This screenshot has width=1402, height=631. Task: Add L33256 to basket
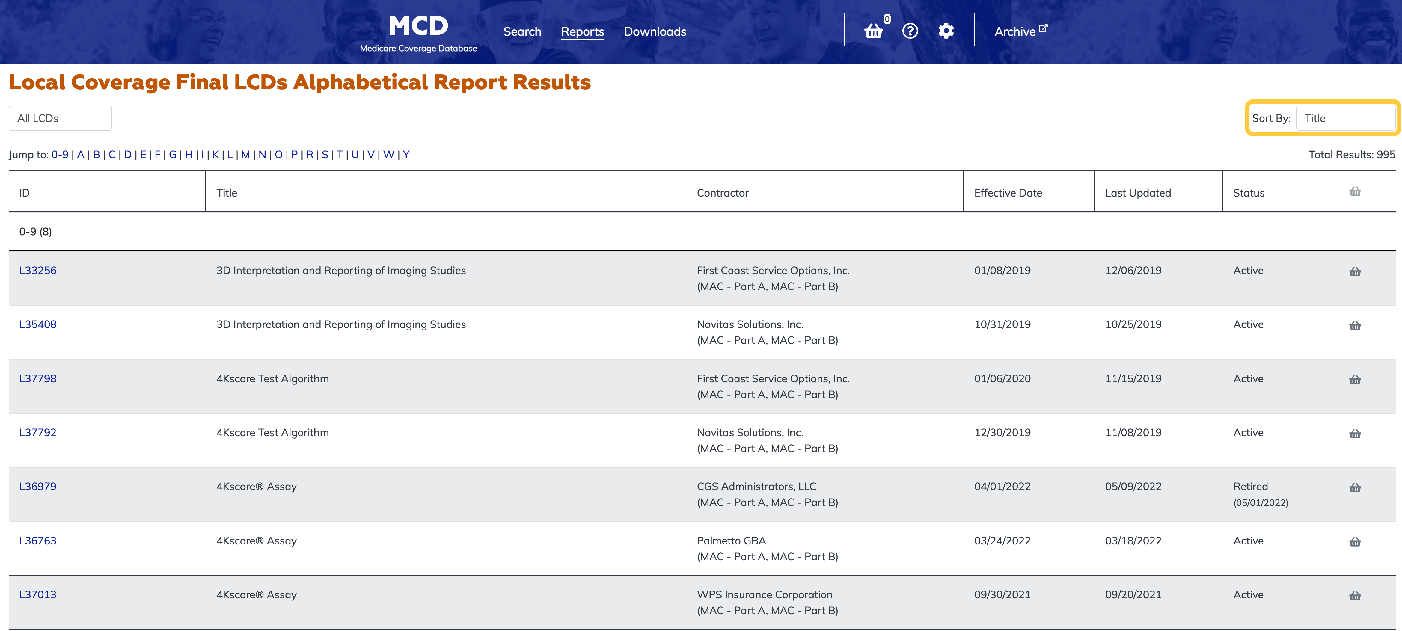(1355, 271)
